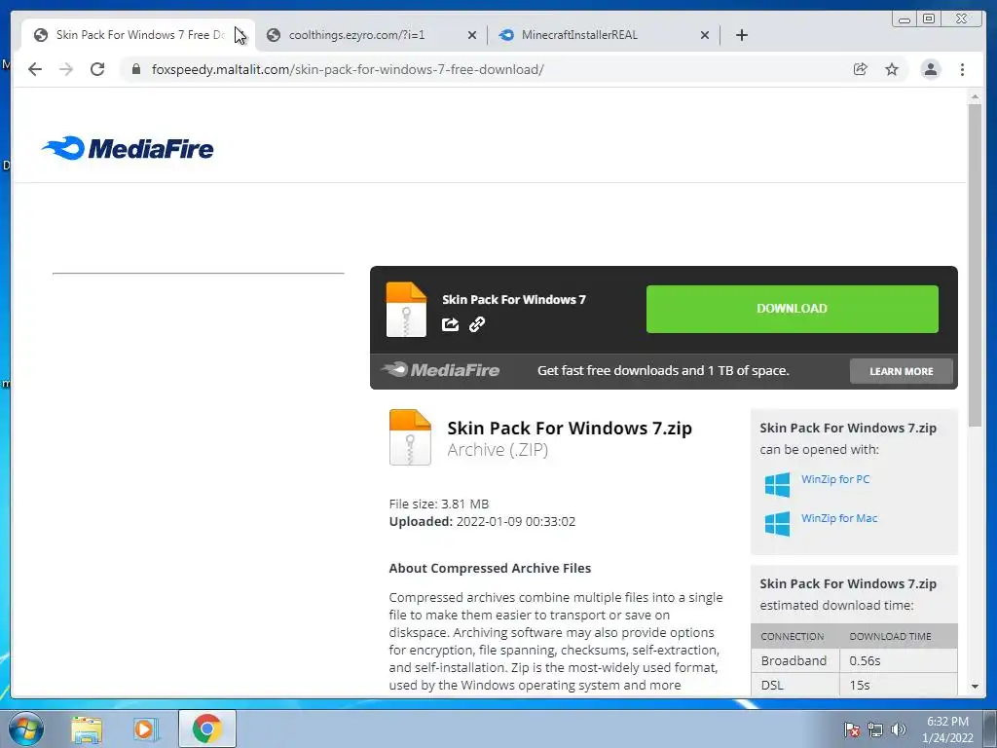
Task: Click the LEARN MORE button
Action: point(901,371)
